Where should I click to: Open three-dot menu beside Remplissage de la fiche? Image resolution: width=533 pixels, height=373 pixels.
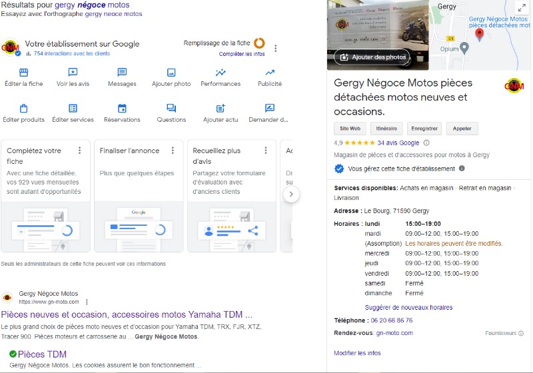click(x=276, y=49)
